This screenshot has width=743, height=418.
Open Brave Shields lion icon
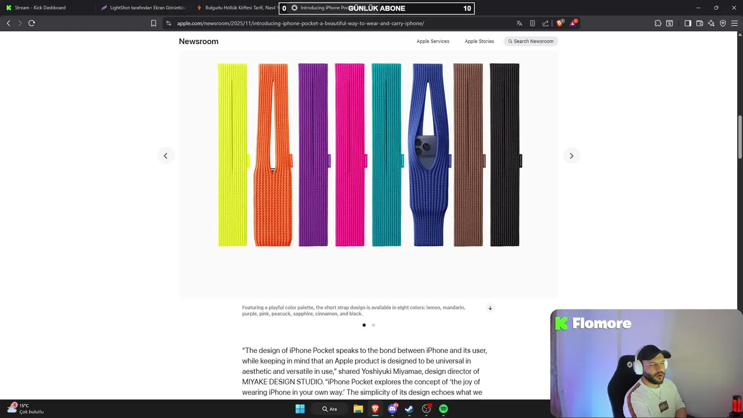coord(560,23)
